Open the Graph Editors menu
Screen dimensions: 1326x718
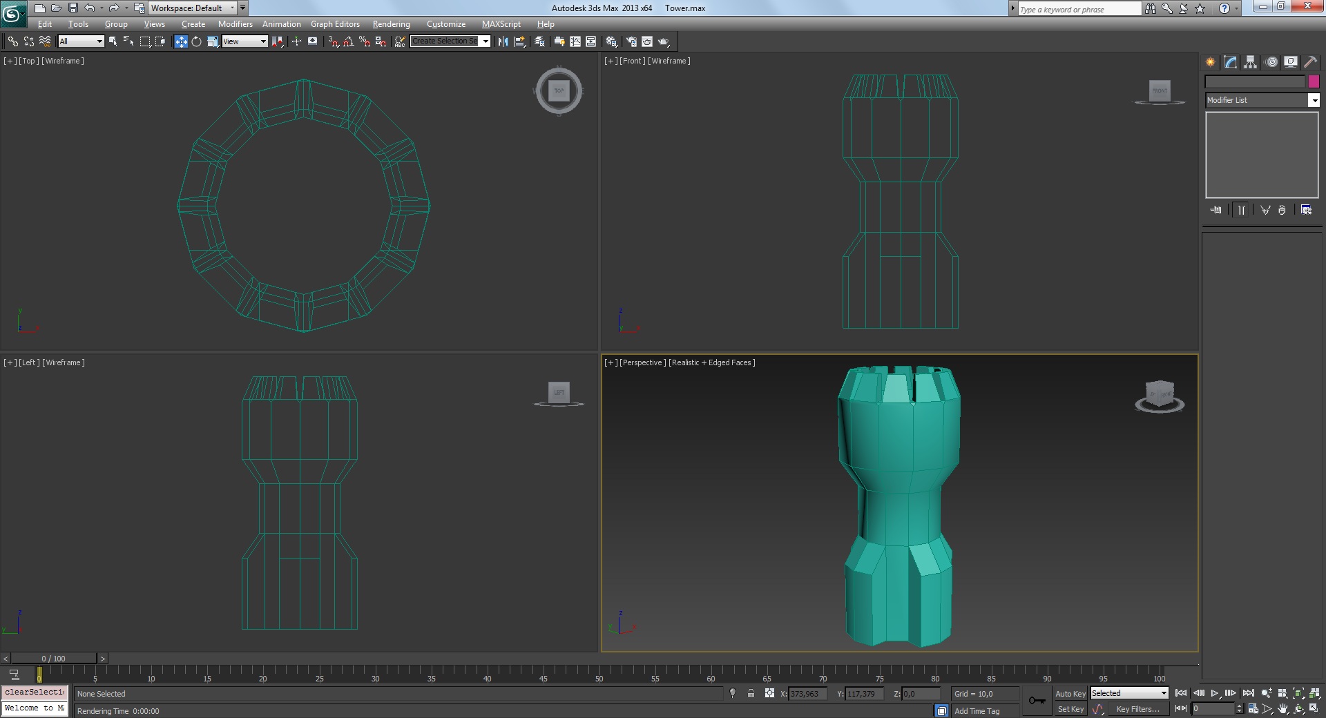click(x=335, y=24)
